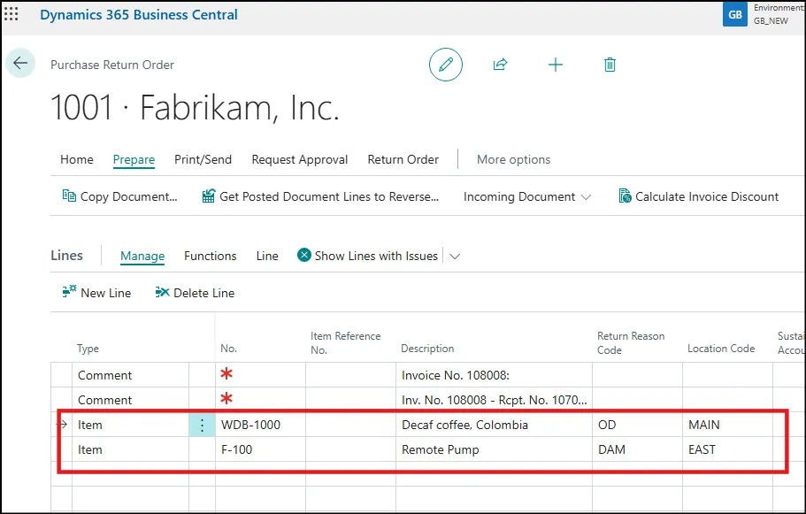Screen dimensions: 806x514
Task: Click the Copy Document icon
Action: tap(69, 196)
